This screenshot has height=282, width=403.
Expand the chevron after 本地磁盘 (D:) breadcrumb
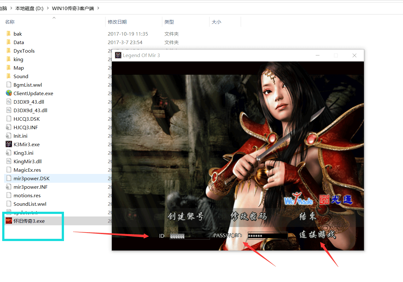tap(48, 8)
